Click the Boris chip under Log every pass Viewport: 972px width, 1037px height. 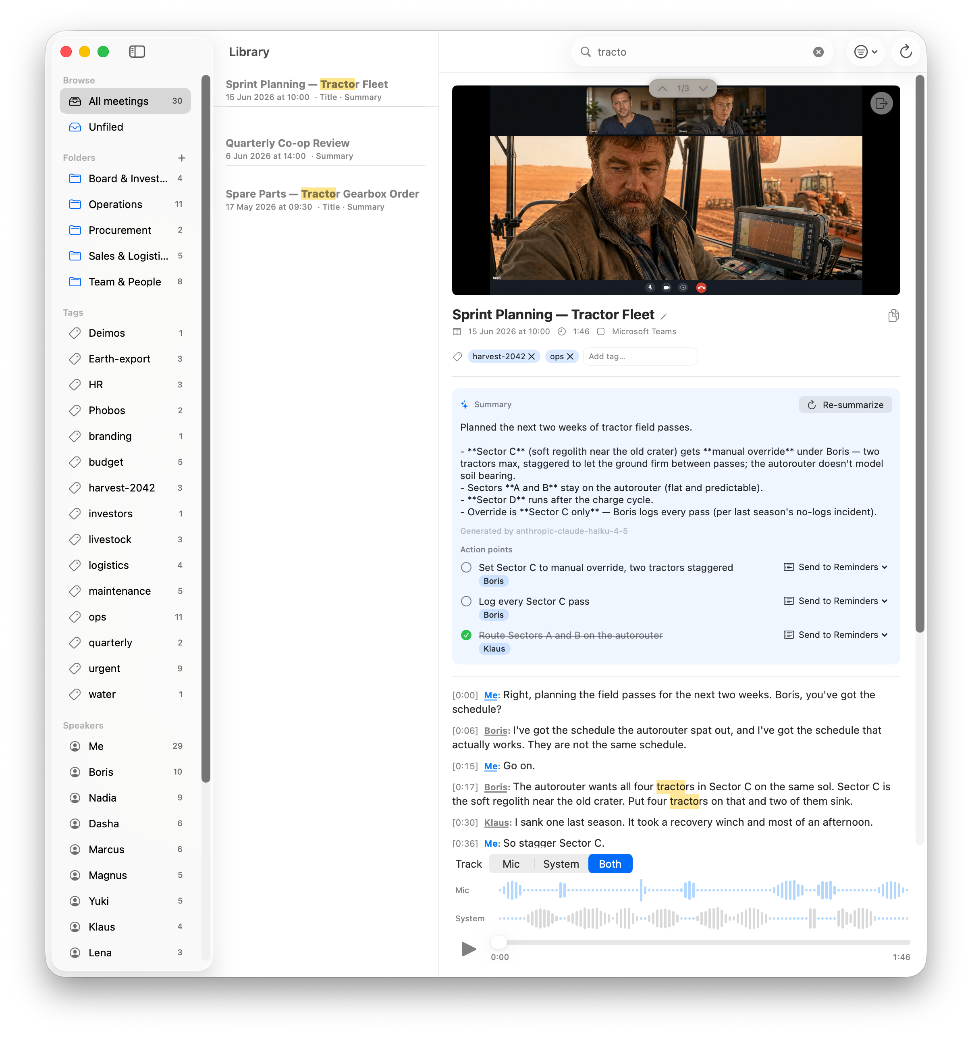click(493, 615)
